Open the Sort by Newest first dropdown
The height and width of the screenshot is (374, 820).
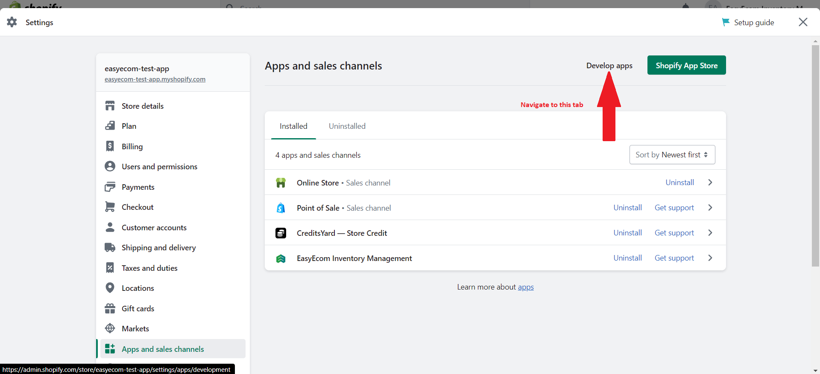pyautogui.click(x=672, y=155)
